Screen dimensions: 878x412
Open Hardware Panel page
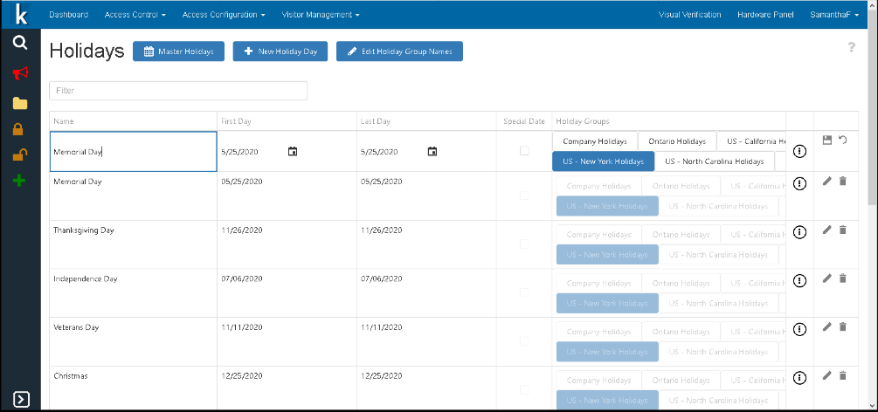[x=765, y=15]
